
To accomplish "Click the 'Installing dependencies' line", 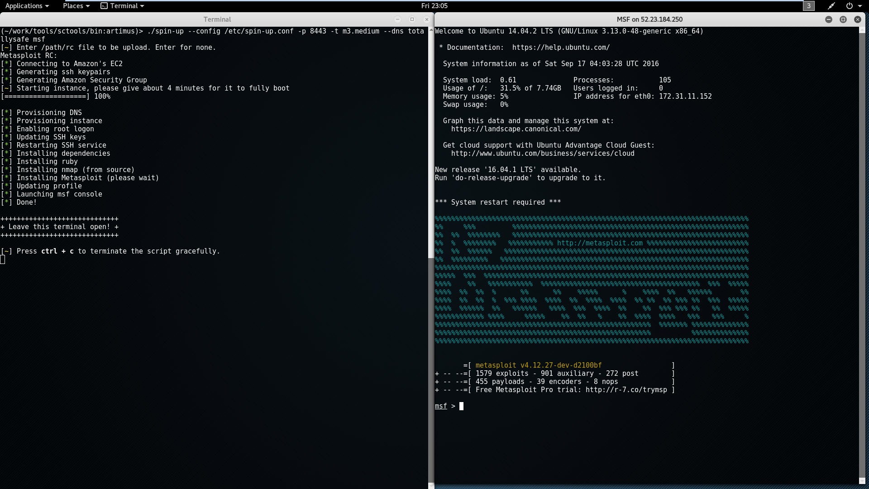I will point(55,153).
